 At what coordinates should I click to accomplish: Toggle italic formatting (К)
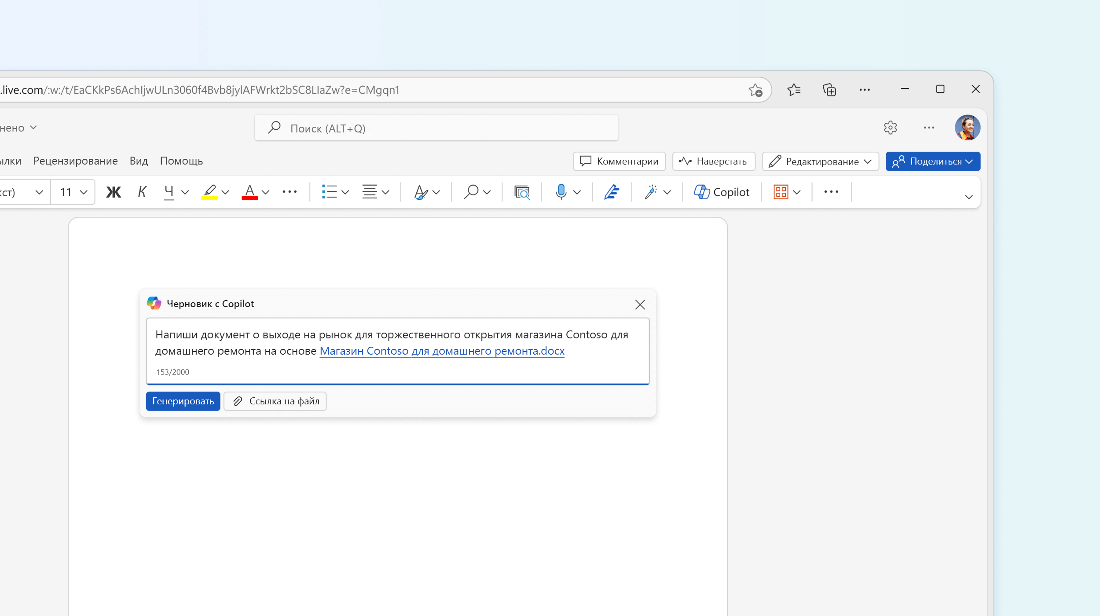pyautogui.click(x=142, y=192)
